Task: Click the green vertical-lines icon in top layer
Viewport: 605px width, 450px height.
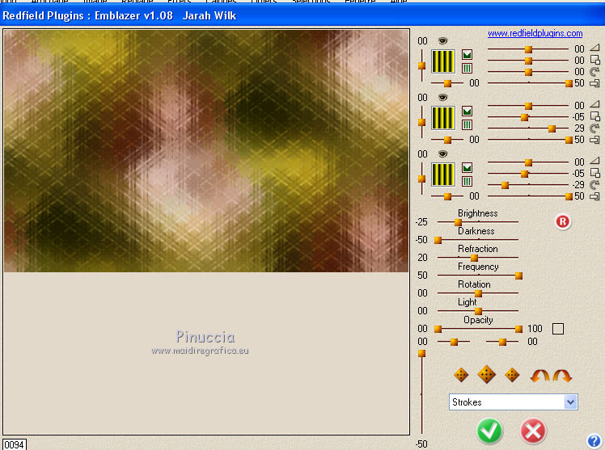Action: pos(467,68)
